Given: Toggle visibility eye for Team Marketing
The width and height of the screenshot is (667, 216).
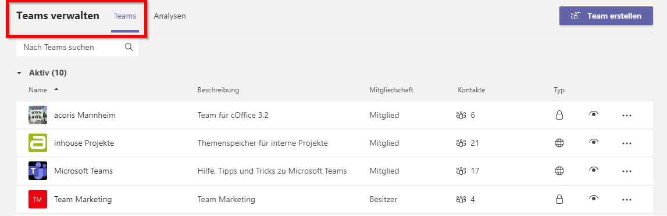Looking at the screenshot, I should point(593,198).
